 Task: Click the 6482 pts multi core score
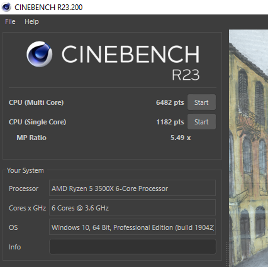click(170, 102)
